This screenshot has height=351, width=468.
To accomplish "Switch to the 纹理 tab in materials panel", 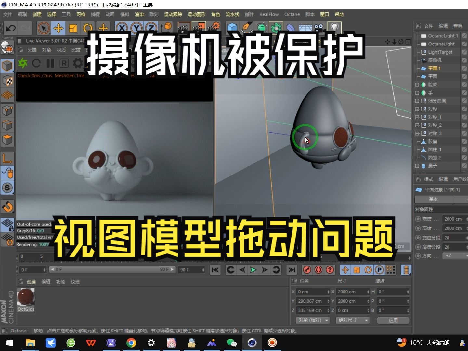I will pyautogui.click(x=75, y=282).
